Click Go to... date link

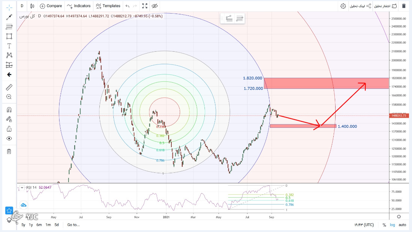coord(73,225)
